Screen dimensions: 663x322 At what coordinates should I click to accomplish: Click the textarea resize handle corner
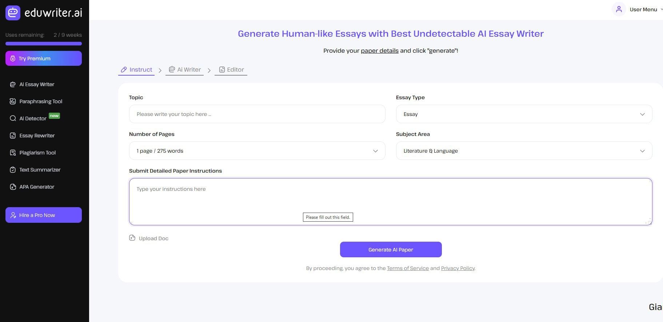tap(649, 222)
